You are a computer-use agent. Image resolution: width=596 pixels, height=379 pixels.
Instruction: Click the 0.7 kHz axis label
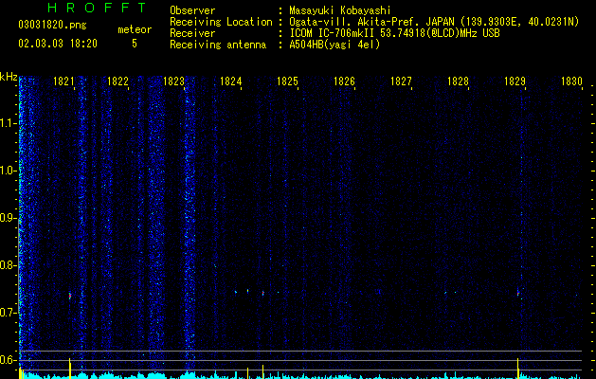tap(8, 313)
